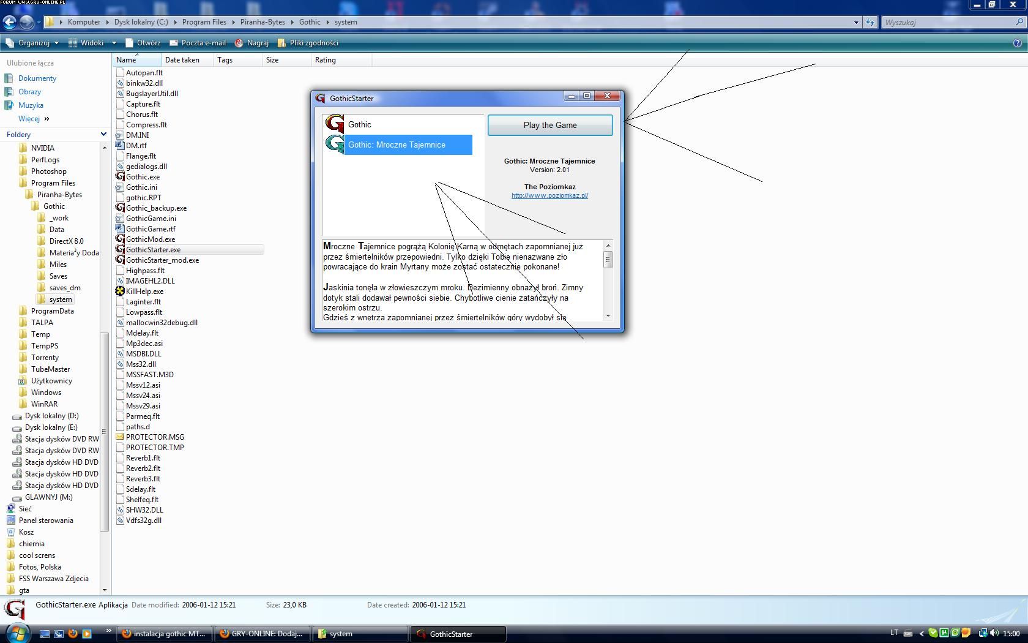Click the green Mroczne Tajemnice mod icon
This screenshot has height=643, width=1028.
click(x=334, y=145)
